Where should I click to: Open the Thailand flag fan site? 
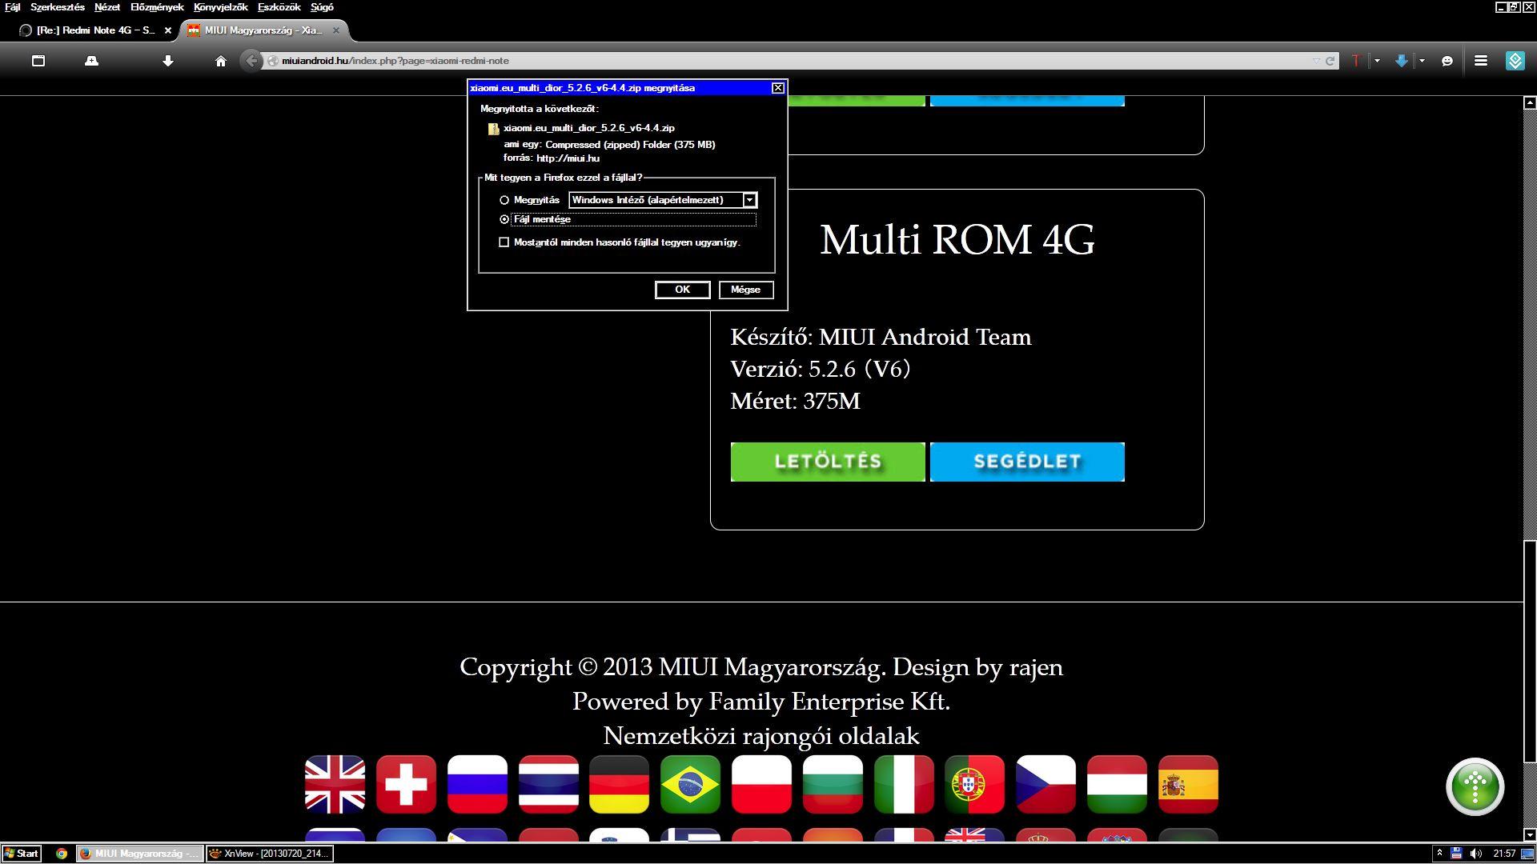548,784
